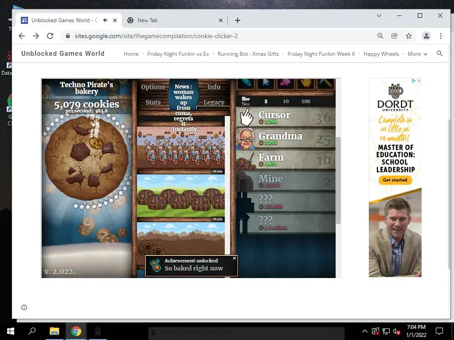Buy the white arrow cursor upgrade
The width and height of the screenshot is (454, 340).
point(266,83)
